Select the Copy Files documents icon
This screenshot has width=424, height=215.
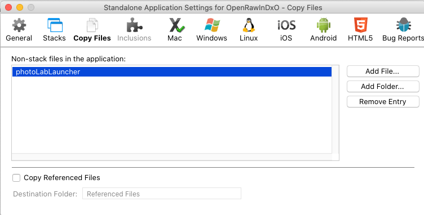92,25
